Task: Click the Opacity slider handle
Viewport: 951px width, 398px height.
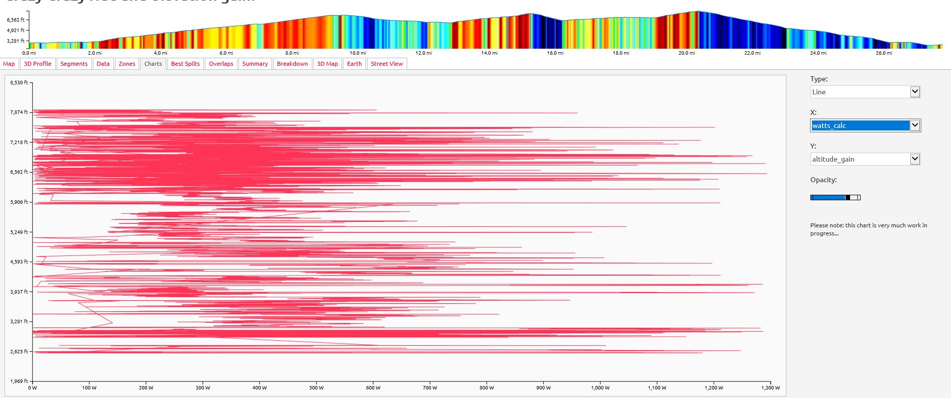Action: point(848,197)
